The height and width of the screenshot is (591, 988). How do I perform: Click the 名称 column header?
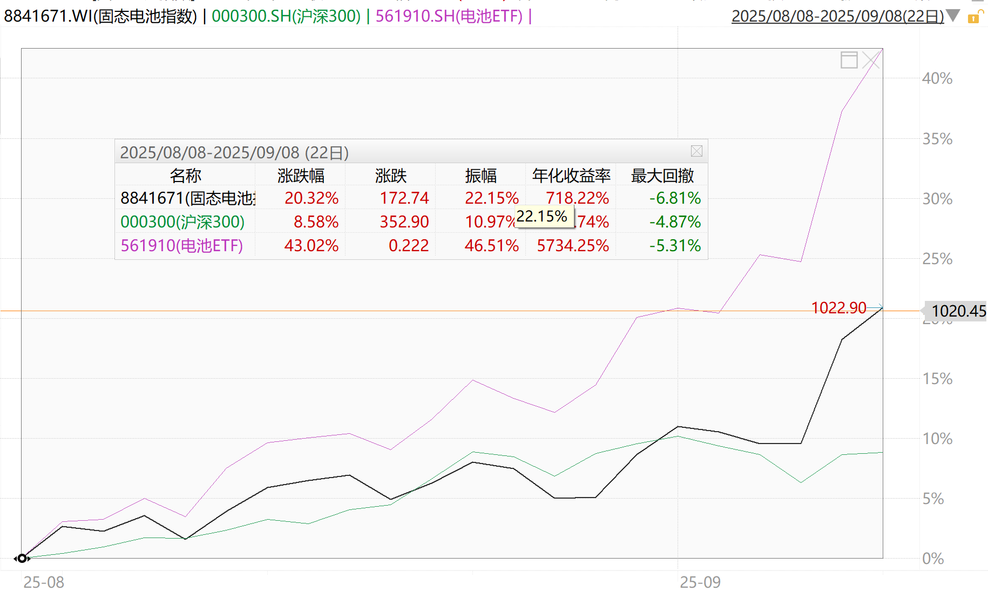(185, 176)
